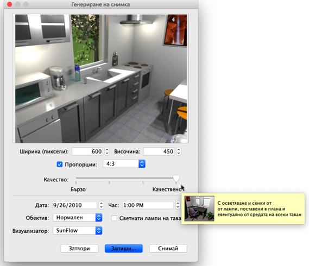Click the third tick mark on quality slider
The height and width of the screenshot is (266, 309).
click(143, 183)
